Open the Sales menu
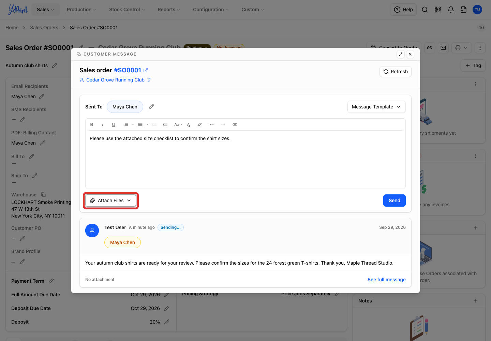491x341 pixels. click(x=46, y=10)
